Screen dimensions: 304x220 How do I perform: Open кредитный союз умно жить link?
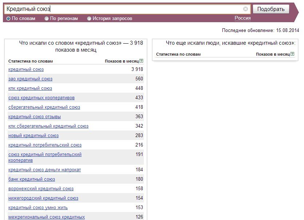(38, 208)
